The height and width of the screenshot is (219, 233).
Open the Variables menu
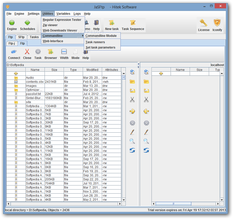tap(63, 14)
